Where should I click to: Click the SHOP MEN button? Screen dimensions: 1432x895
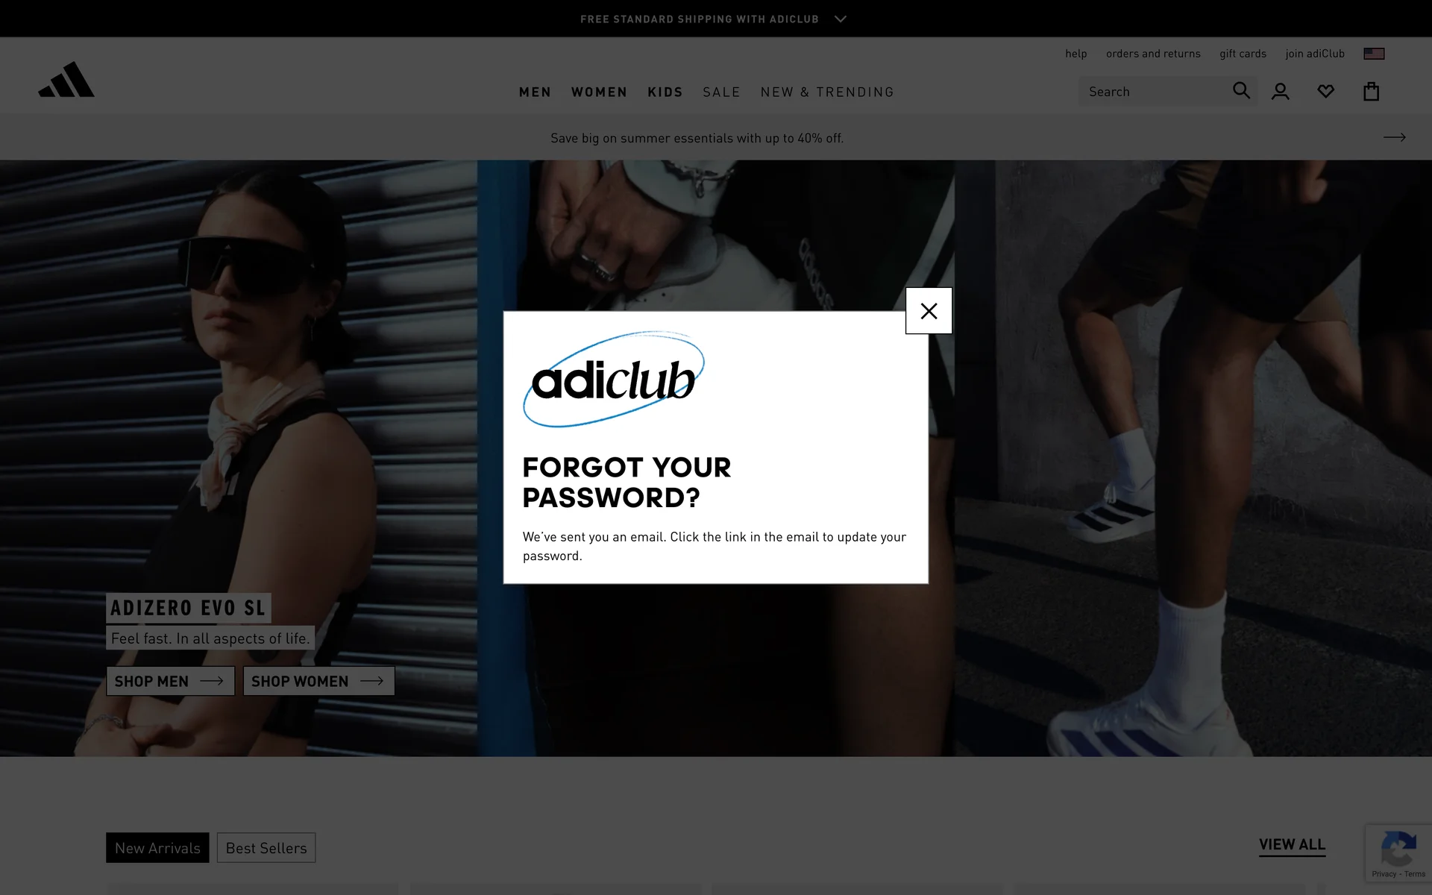click(170, 681)
